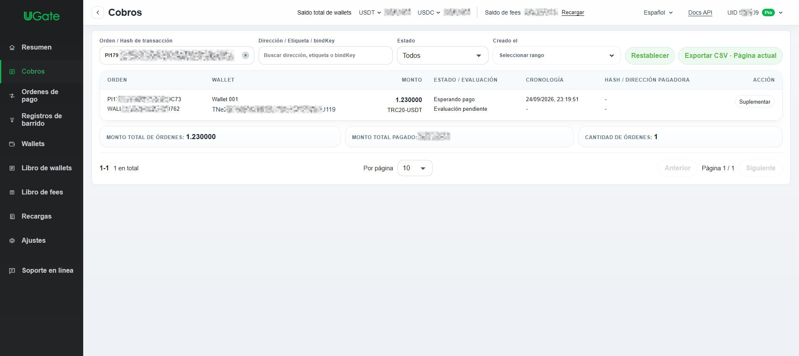Click the Suplementar action button
The height and width of the screenshot is (356, 799).
[754, 102]
